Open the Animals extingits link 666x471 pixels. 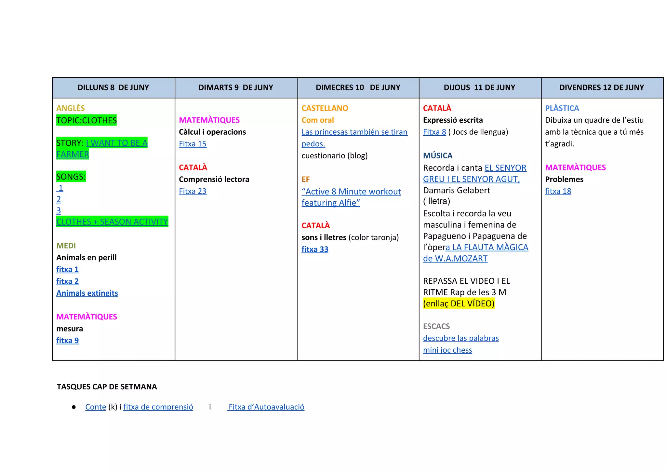tap(87, 293)
